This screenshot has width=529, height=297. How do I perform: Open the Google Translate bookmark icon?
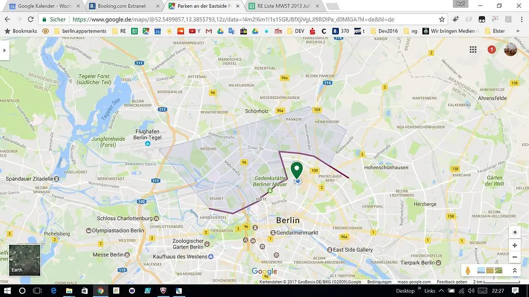231,31
